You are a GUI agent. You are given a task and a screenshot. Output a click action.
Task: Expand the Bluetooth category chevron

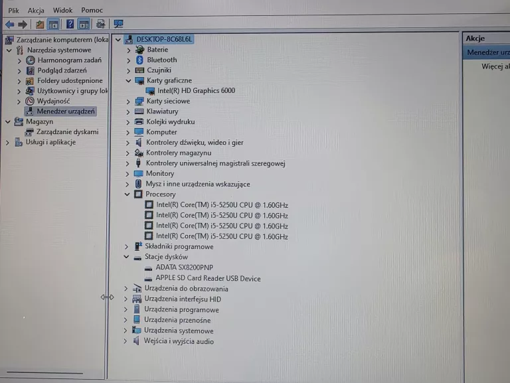[x=128, y=60]
